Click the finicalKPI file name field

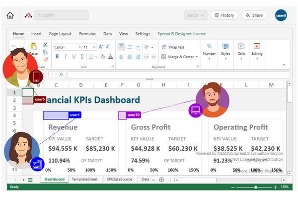tap(62, 15)
